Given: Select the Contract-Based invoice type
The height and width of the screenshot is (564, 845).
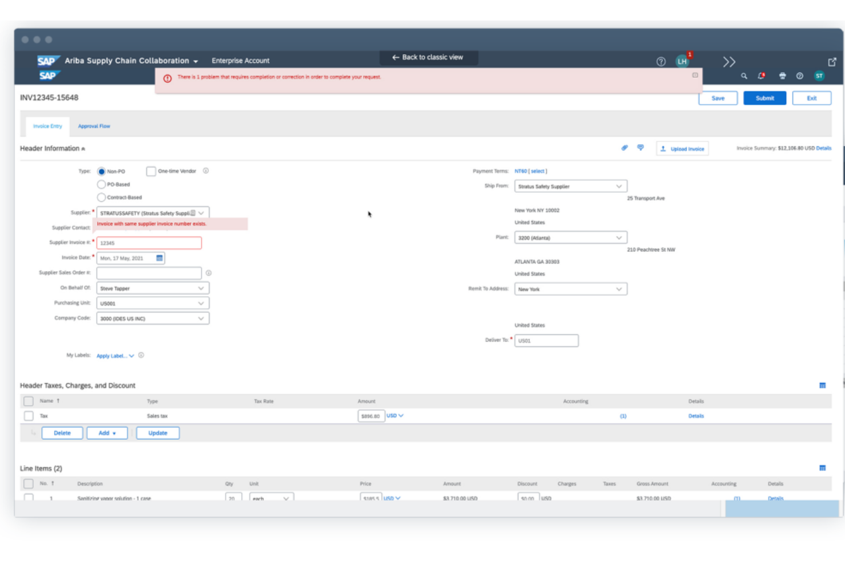Looking at the screenshot, I should [x=101, y=197].
